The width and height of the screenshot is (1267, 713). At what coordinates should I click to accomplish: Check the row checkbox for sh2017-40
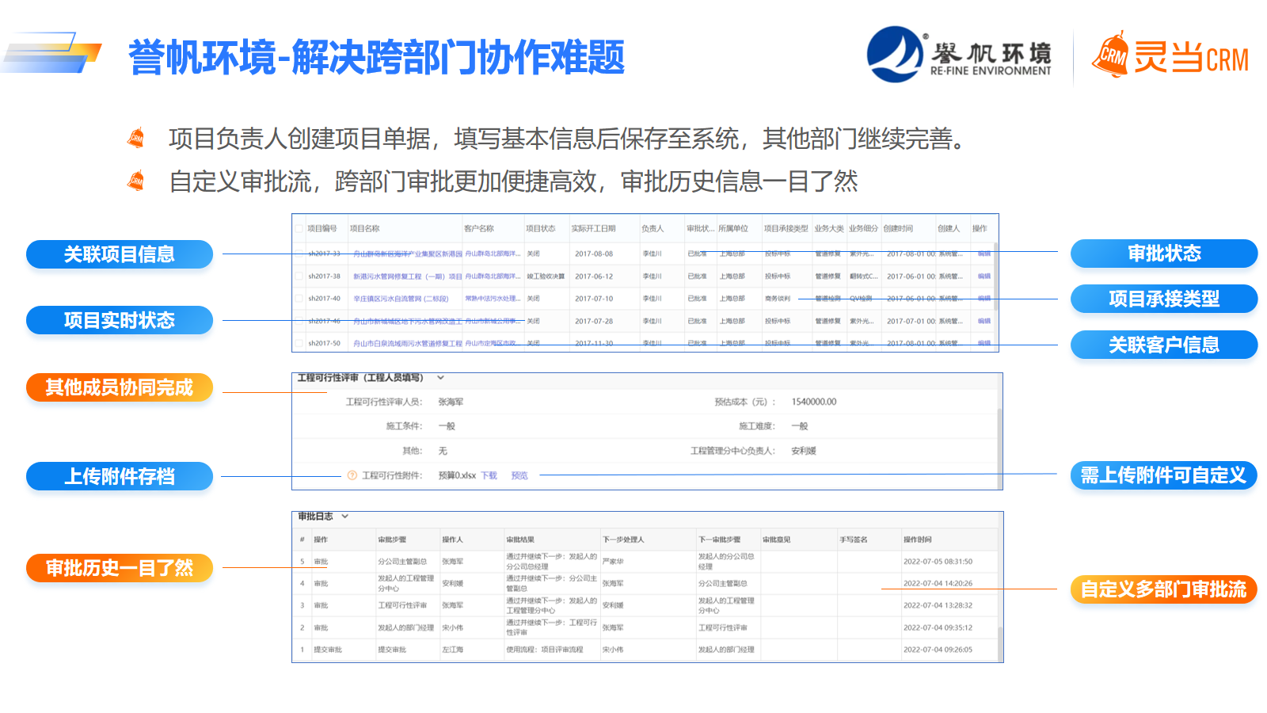pyautogui.click(x=299, y=299)
